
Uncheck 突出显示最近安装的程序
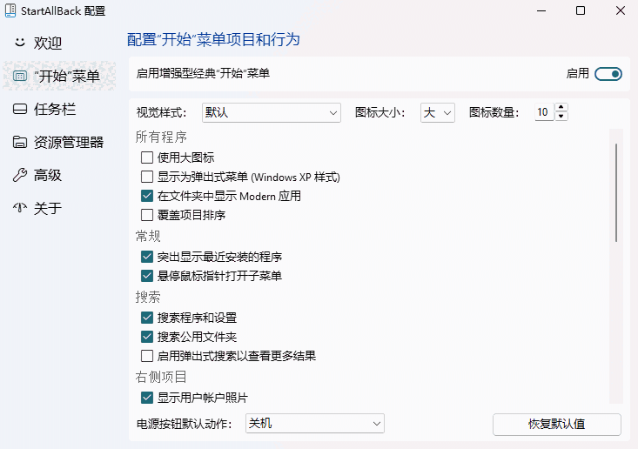(147, 257)
